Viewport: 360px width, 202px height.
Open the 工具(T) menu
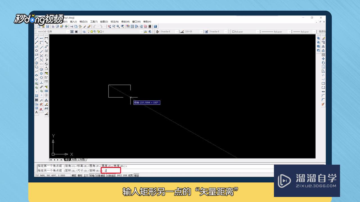pos(94,22)
